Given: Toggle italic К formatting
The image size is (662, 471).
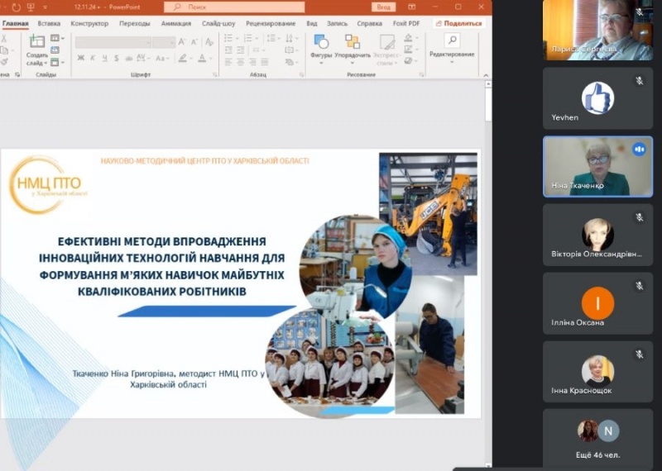Looking at the screenshot, I should pyautogui.click(x=93, y=58).
